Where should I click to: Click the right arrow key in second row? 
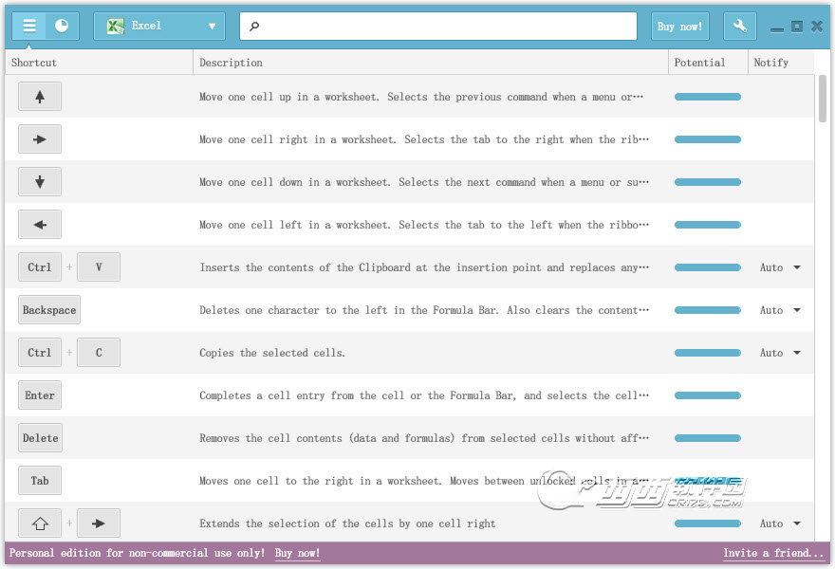(40, 138)
